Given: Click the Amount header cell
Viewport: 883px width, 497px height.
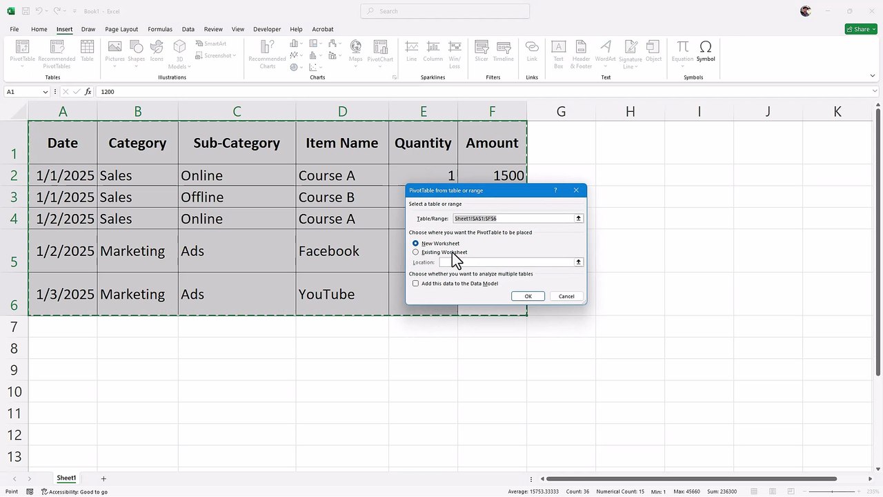Looking at the screenshot, I should tap(492, 143).
